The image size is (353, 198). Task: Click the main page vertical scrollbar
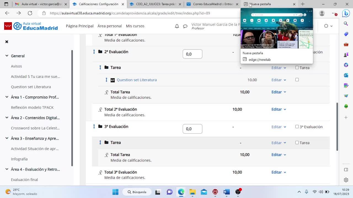[337, 127]
